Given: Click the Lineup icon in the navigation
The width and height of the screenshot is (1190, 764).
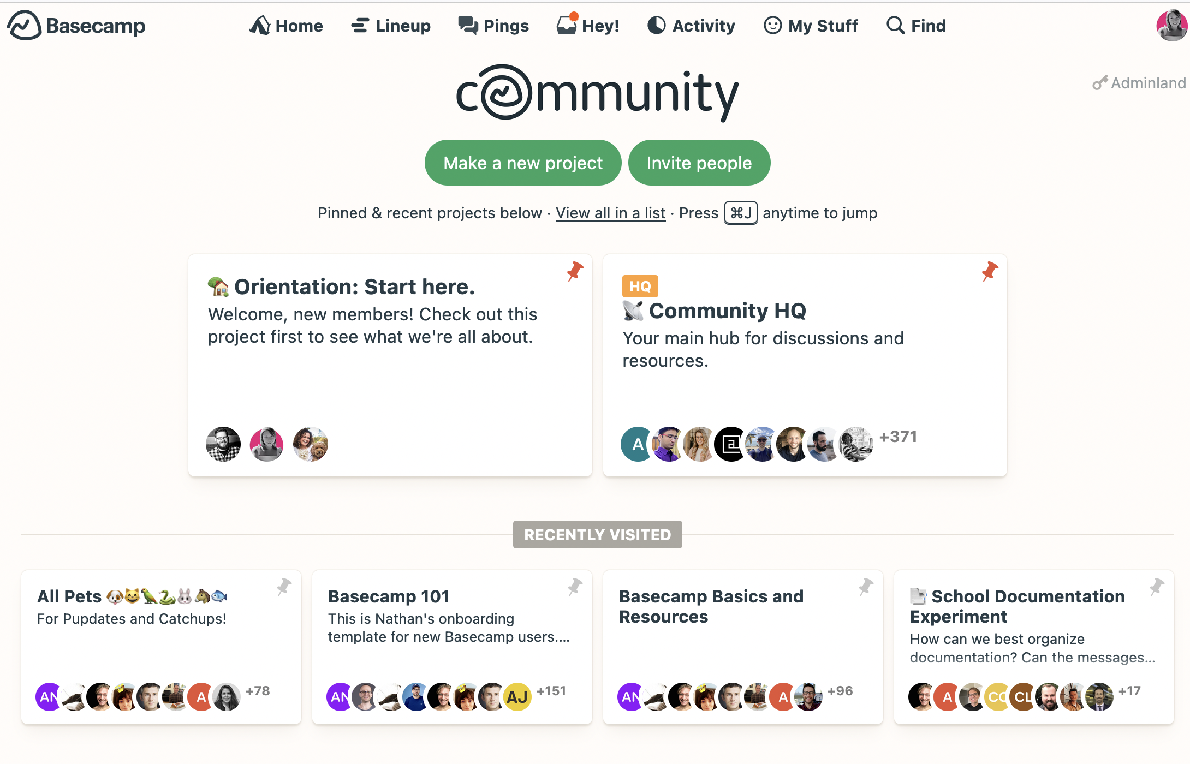Looking at the screenshot, I should coord(360,25).
